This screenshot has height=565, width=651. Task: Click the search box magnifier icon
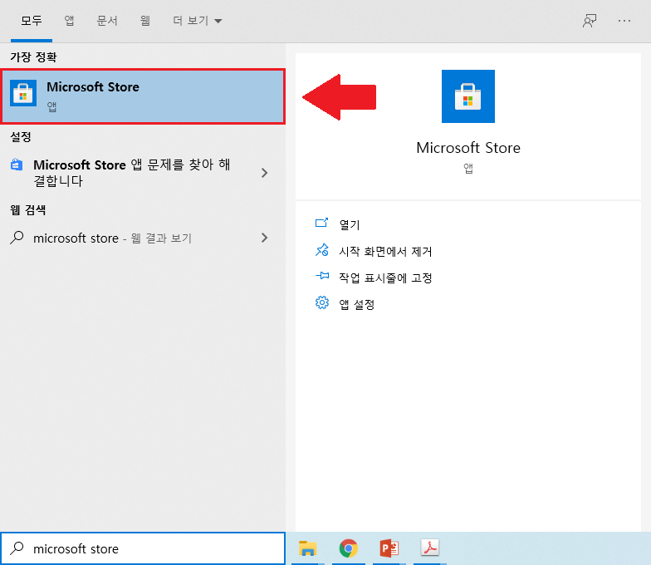pyautogui.click(x=17, y=548)
